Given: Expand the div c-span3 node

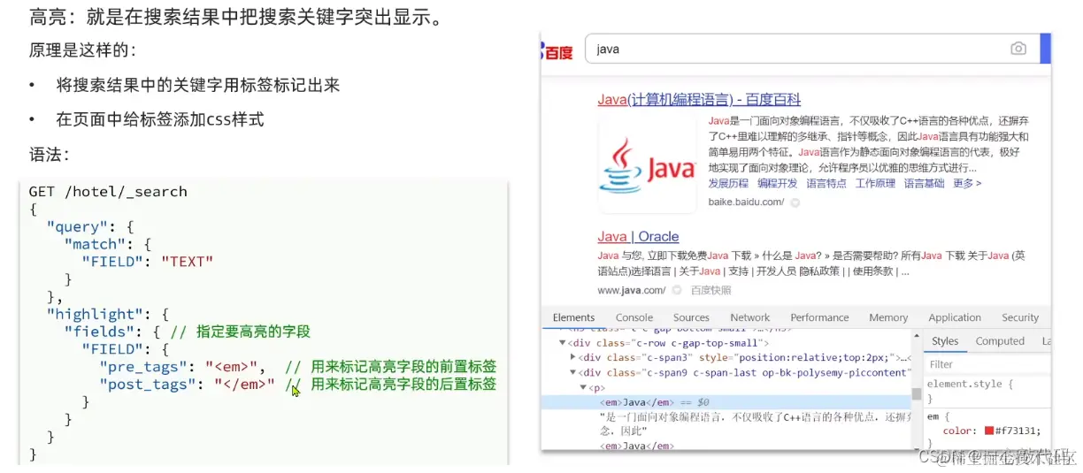Looking at the screenshot, I should tap(572, 357).
